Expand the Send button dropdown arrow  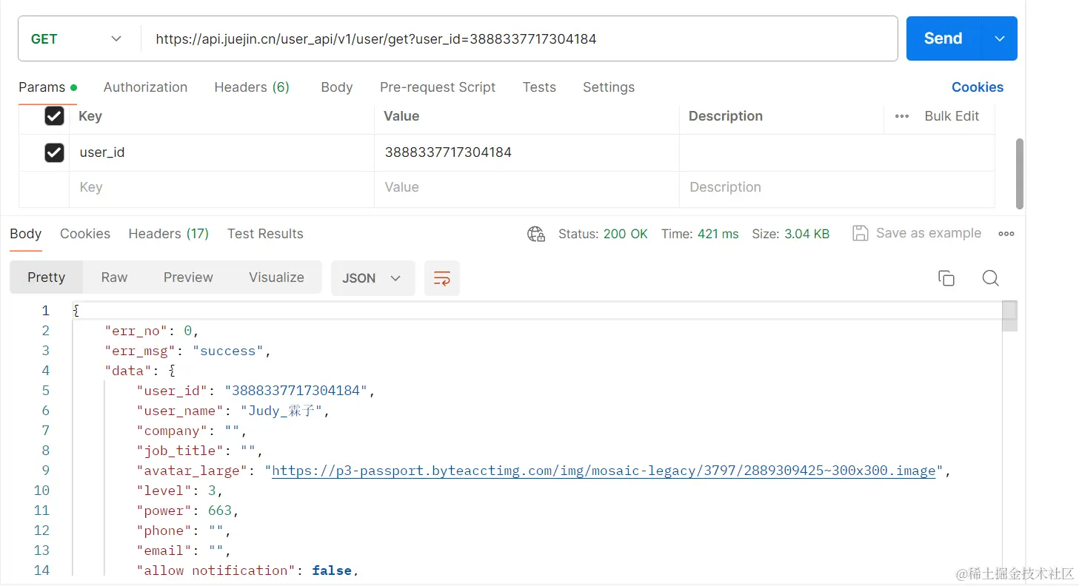(x=1000, y=38)
